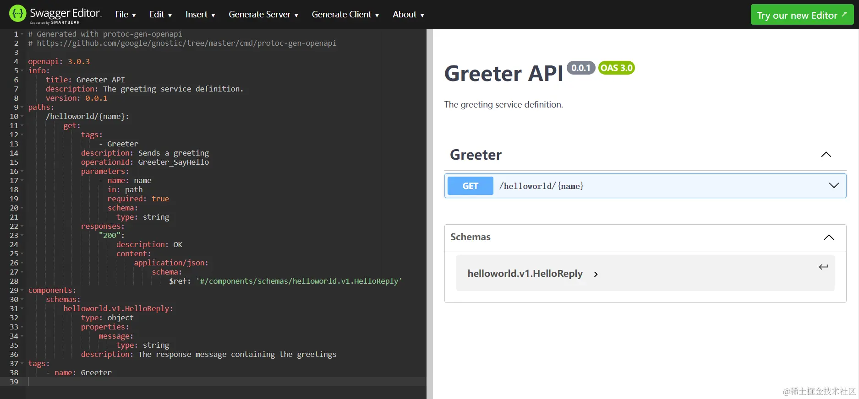Fold the helloworld.v1.HelloReply block at line 31

[22, 309]
